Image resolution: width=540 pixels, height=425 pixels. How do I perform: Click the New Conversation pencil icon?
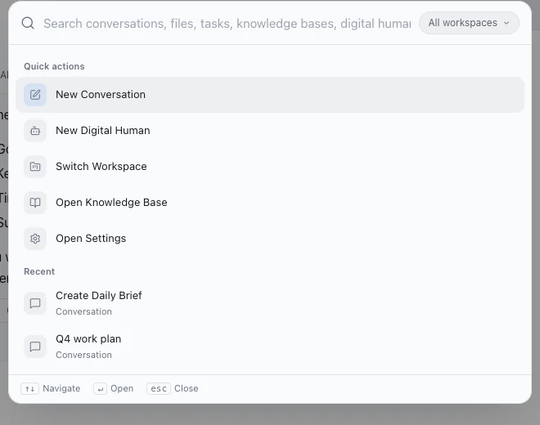click(35, 95)
